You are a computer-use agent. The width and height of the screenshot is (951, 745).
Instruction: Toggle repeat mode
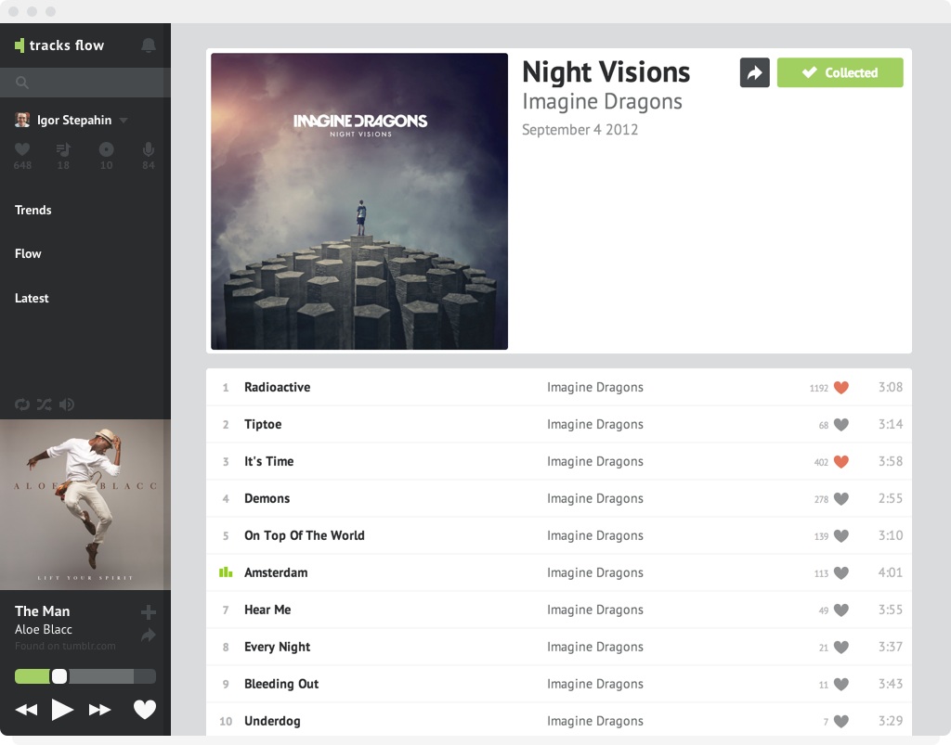pos(22,405)
